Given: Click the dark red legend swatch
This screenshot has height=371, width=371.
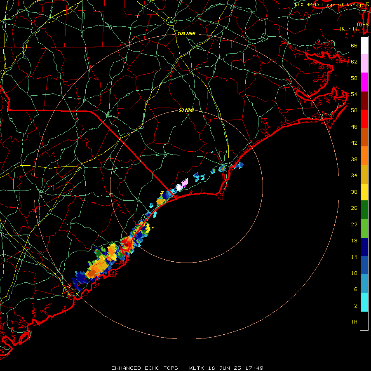Looking at the screenshot, I should (364, 100).
